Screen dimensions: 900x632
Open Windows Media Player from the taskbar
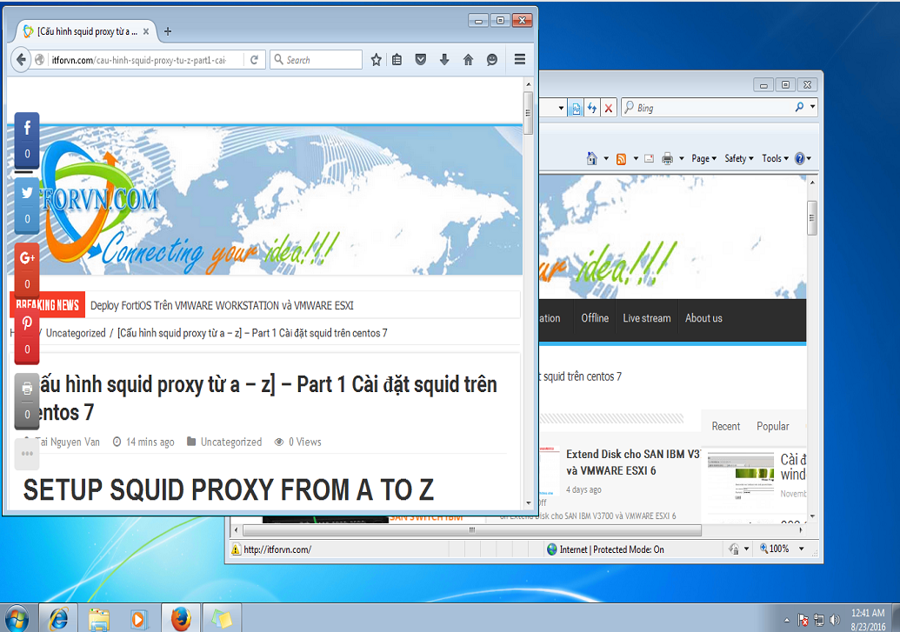click(x=139, y=618)
